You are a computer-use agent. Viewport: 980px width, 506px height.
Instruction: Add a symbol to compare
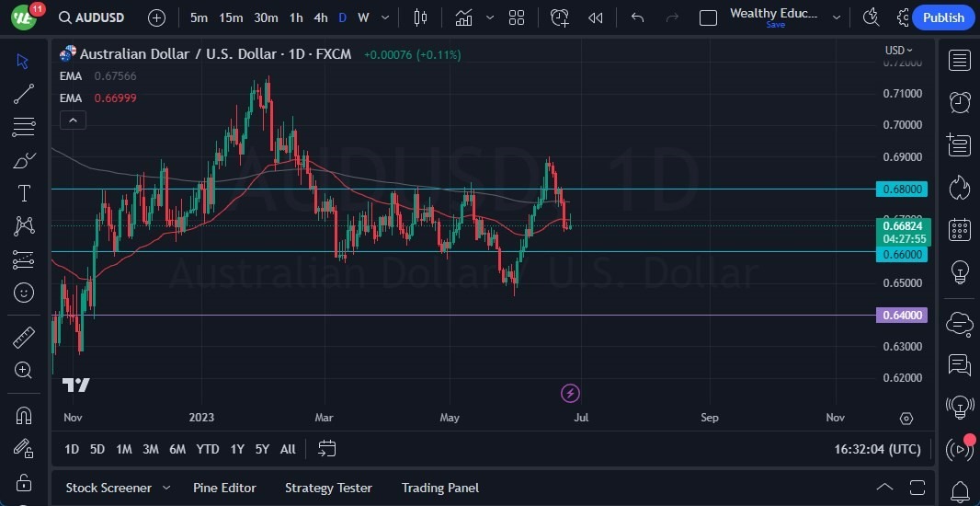tap(156, 18)
